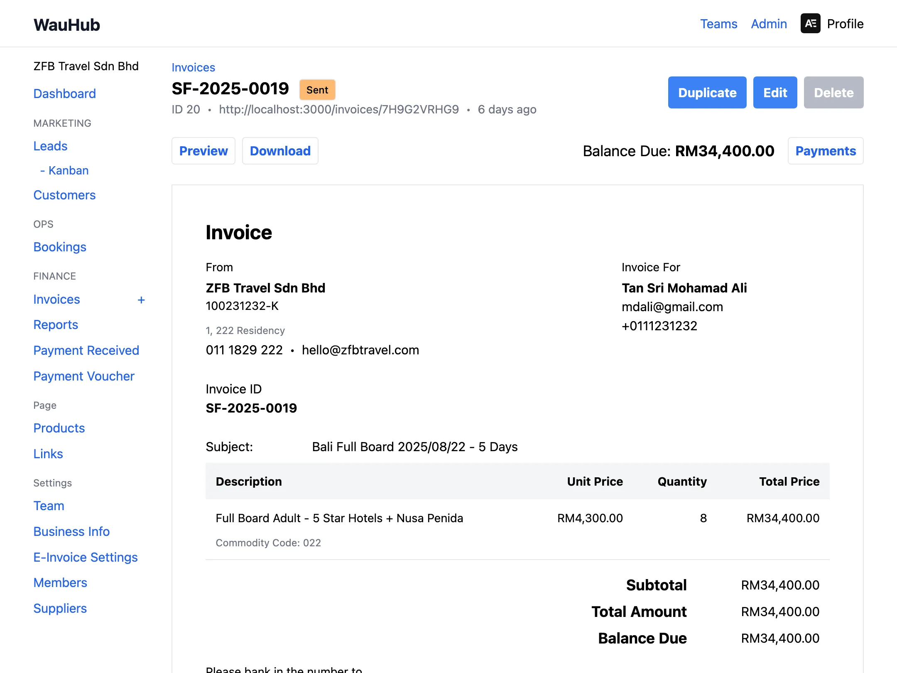Click the Subtotal RM34,400.00 value
This screenshot has height=673, width=897.
(780, 585)
